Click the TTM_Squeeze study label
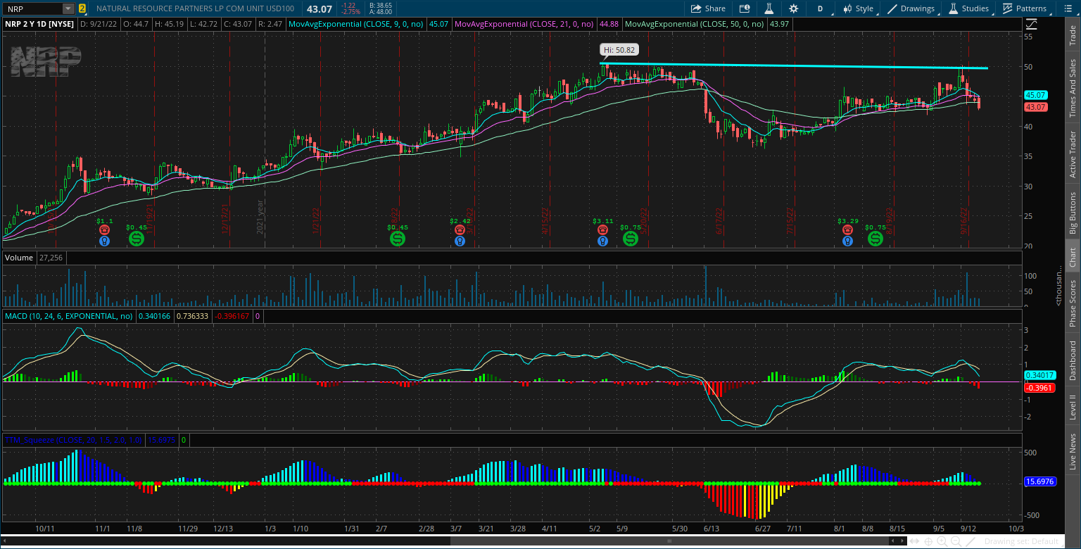The image size is (1081, 549). coord(74,440)
